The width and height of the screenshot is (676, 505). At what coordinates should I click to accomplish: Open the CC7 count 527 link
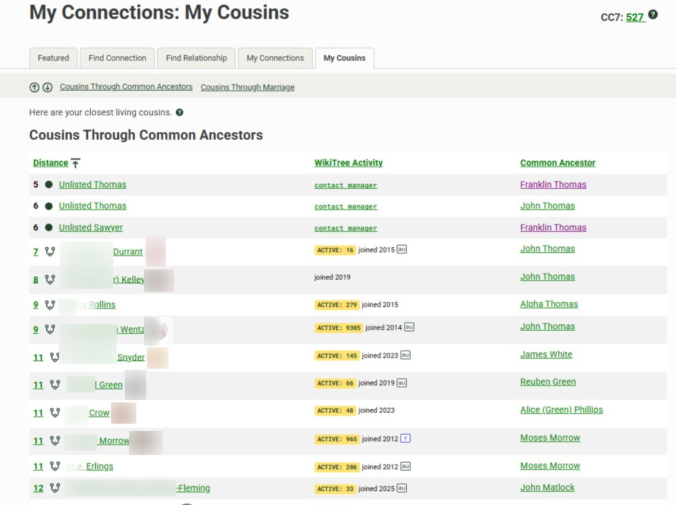tap(635, 17)
